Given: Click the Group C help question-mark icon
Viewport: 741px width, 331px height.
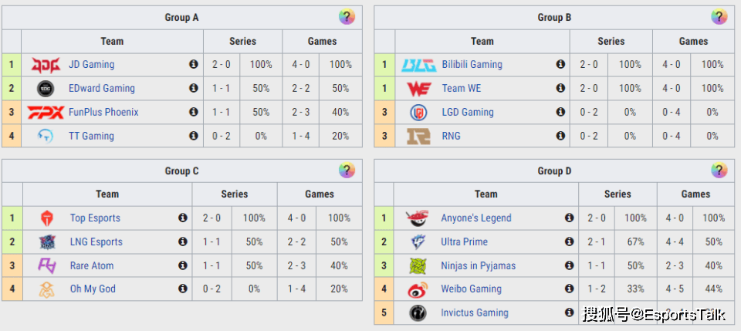Looking at the screenshot, I should coord(347,171).
